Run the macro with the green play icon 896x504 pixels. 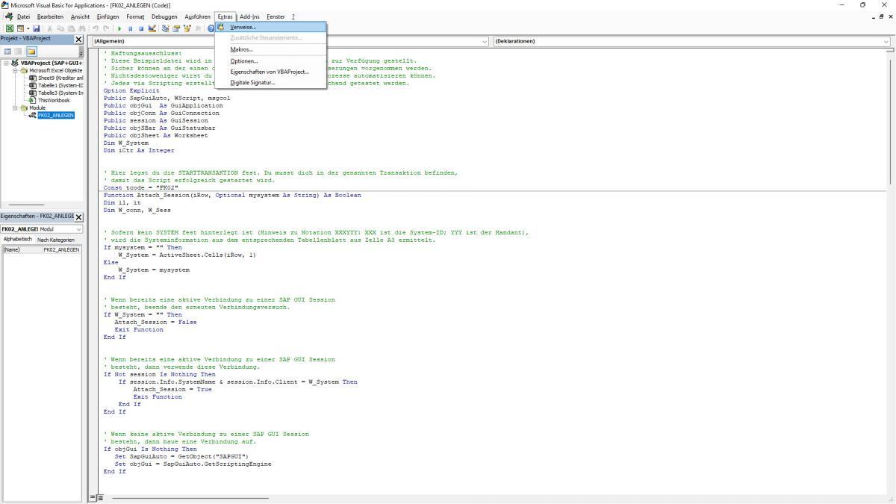[119, 28]
